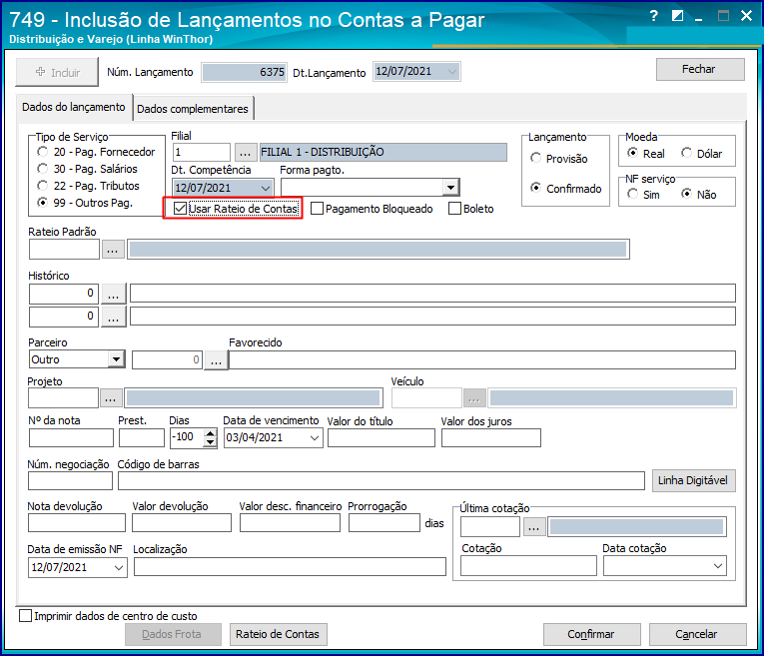Screen dimensions: 764x656
Task: Open second Histórico lookup ellipsis button
Action: pyautogui.click(x=113, y=318)
